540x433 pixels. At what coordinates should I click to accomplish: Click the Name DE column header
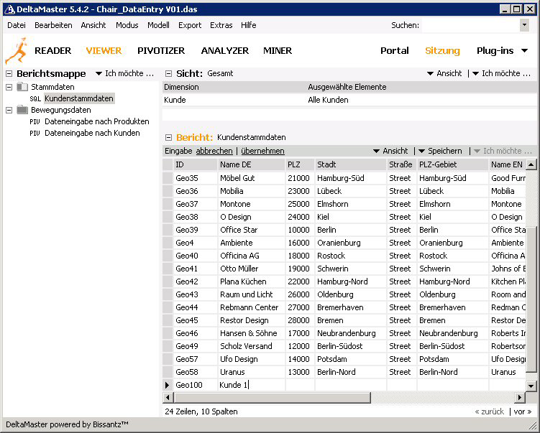252,164
